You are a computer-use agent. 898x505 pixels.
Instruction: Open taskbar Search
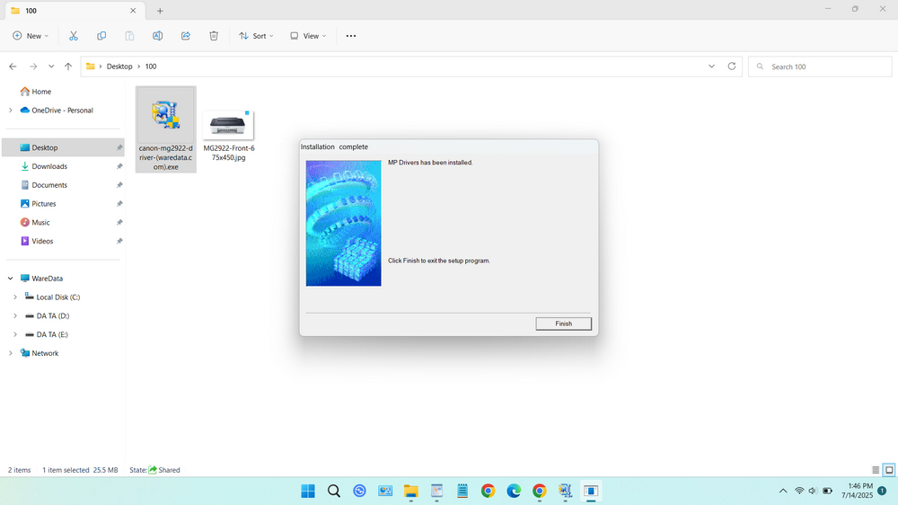(x=334, y=491)
